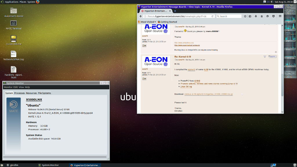Jump to top icon in the mem=8000M post
The image size is (297, 167).
276,52
